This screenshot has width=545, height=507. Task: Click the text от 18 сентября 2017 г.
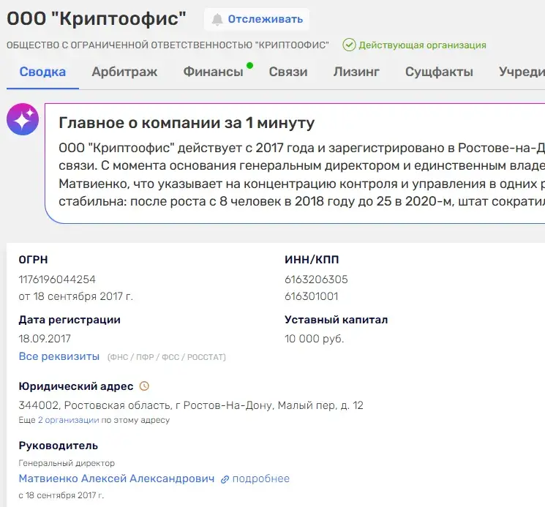click(76, 296)
